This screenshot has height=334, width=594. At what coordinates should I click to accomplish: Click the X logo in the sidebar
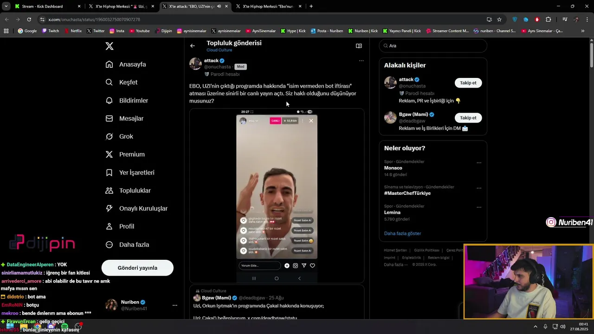tap(109, 46)
